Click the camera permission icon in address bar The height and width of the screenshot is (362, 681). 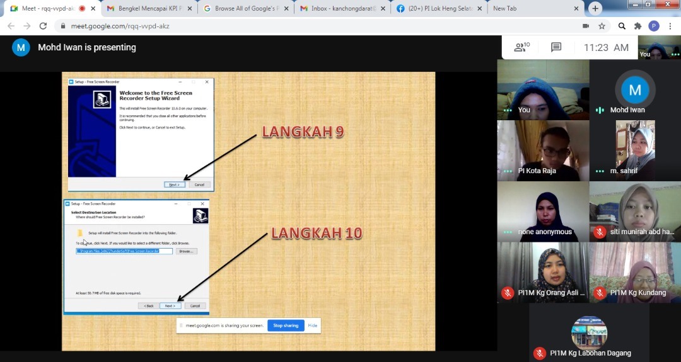(586, 26)
